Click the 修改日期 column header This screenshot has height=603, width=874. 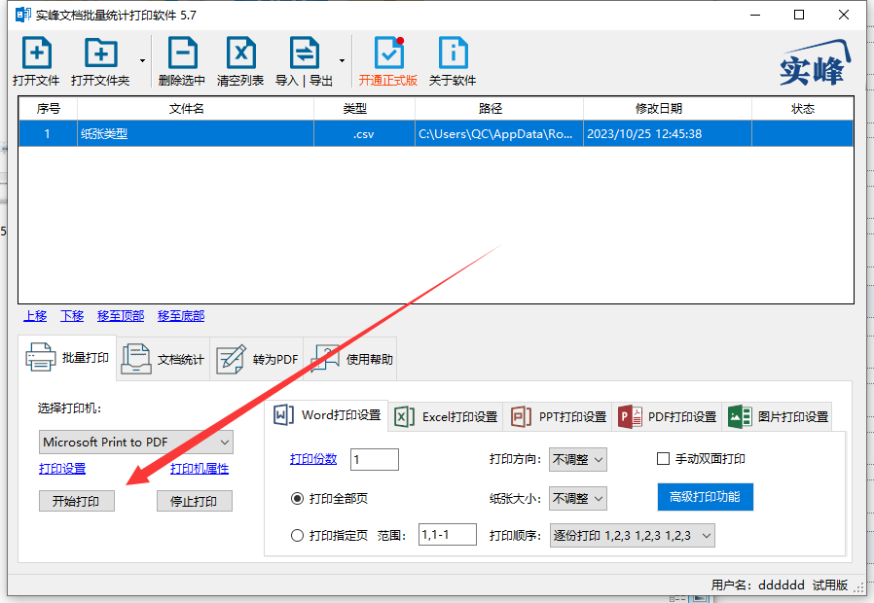pos(668,109)
